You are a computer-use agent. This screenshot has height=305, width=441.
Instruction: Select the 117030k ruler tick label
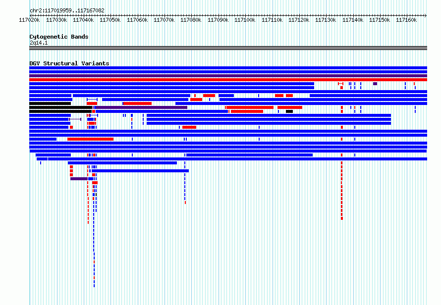click(x=56, y=20)
